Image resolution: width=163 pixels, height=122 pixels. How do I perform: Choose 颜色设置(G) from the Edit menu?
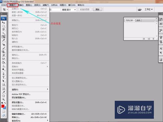(x=29, y=102)
